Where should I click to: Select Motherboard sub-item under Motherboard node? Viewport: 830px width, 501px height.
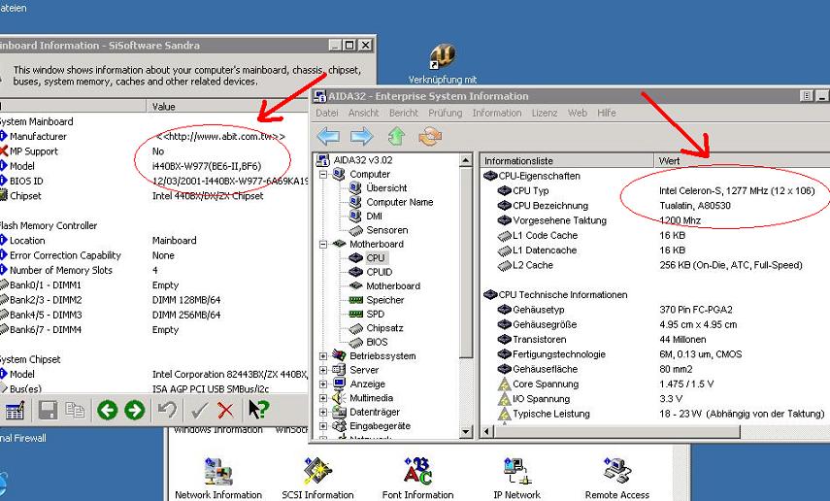pos(393,286)
